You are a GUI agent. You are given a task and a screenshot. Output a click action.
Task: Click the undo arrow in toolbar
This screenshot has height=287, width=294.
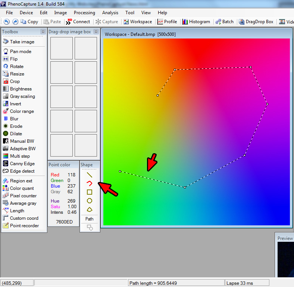(7, 22)
